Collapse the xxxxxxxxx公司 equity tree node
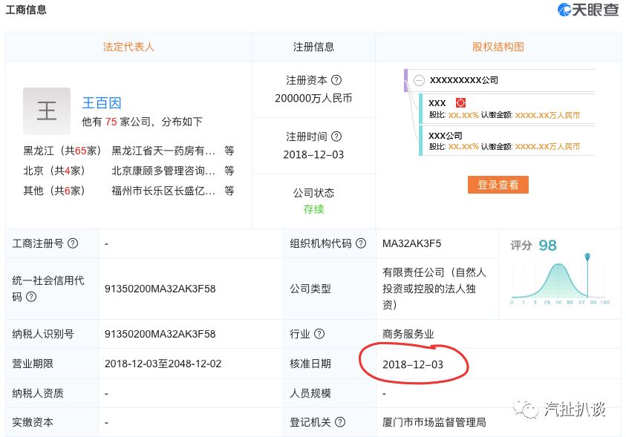 point(420,80)
